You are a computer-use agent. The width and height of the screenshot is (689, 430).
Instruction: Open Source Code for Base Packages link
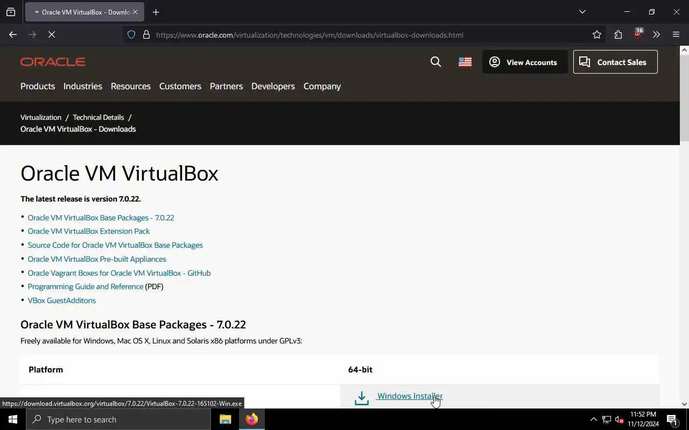(x=115, y=245)
